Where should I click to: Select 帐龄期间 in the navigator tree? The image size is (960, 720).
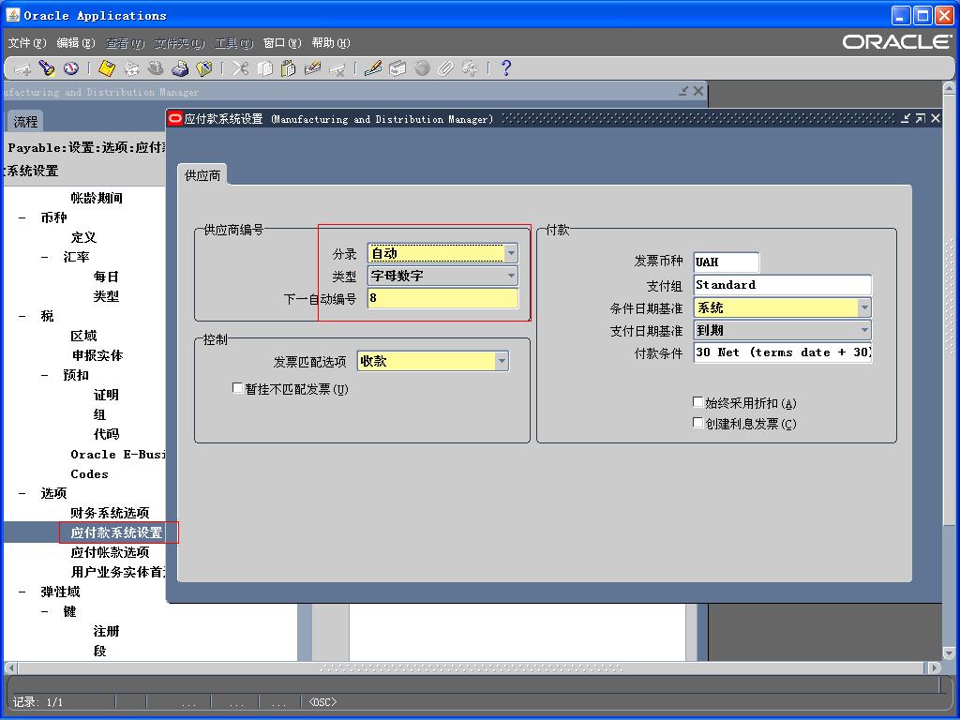[97, 199]
